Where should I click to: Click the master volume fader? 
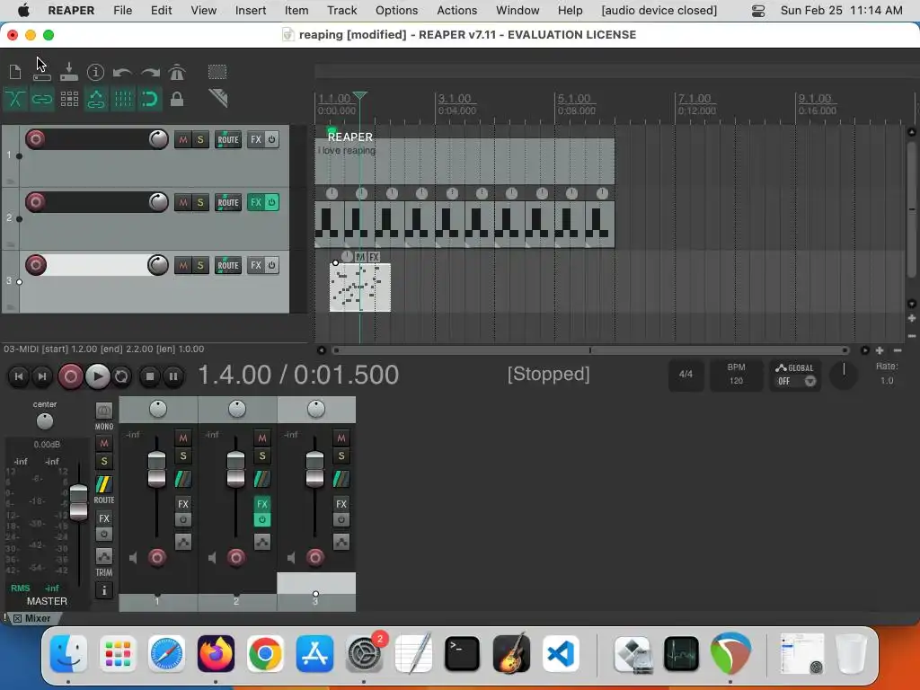[x=78, y=502]
